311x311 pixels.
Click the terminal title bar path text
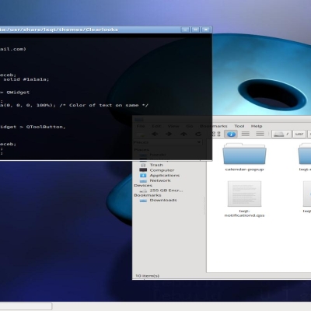(x=59, y=30)
